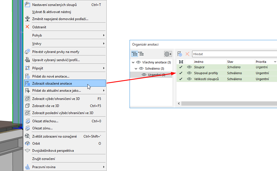This screenshot has width=277, height=171.
Task: Click the red X Odstranit icon
Action: pos(27,27)
